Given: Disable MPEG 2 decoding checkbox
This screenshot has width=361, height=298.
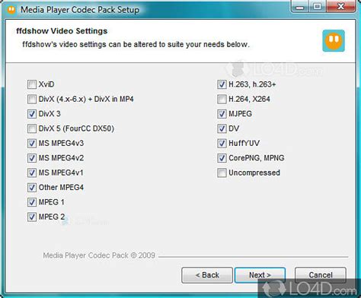Looking at the screenshot, I should click(x=32, y=217).
